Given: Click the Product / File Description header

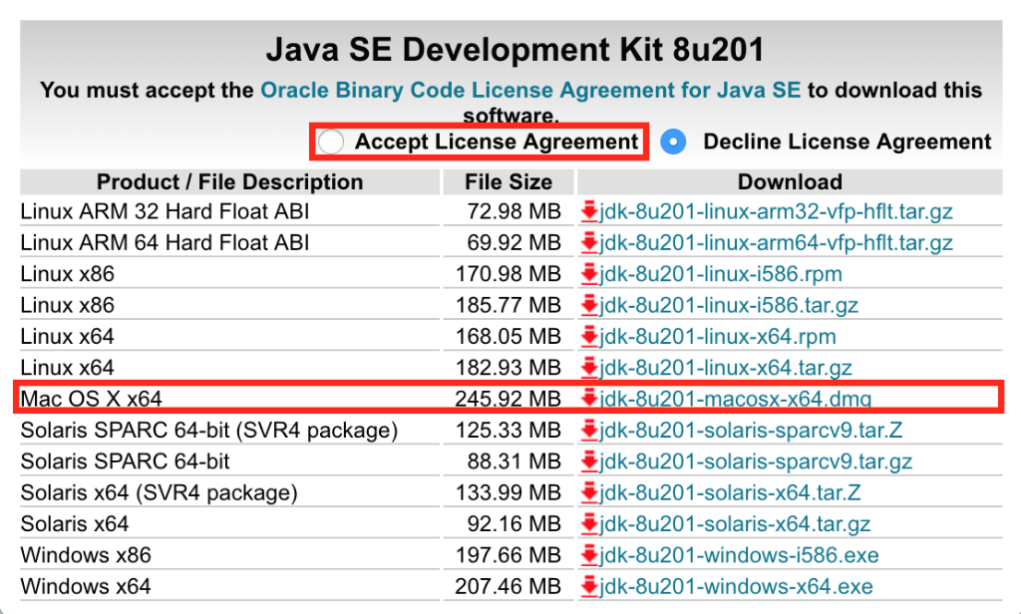Looking at the screenshot, I should pos(230,181).
